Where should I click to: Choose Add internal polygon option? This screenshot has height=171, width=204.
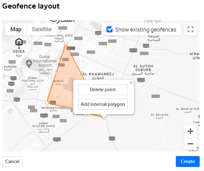(102, 104)
